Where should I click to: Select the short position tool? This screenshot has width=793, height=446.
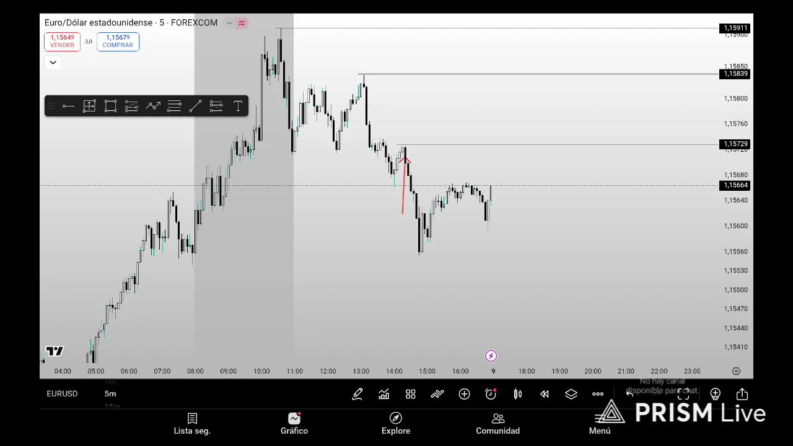pyautogui.click(x=216, y=107)
